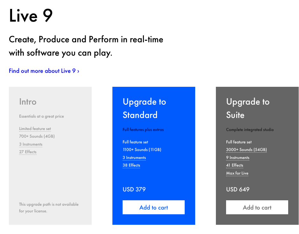The height and width of the screenshot is (234, 299).
Task: Open the '9 Instruments' link
Action: click(238, 158)
